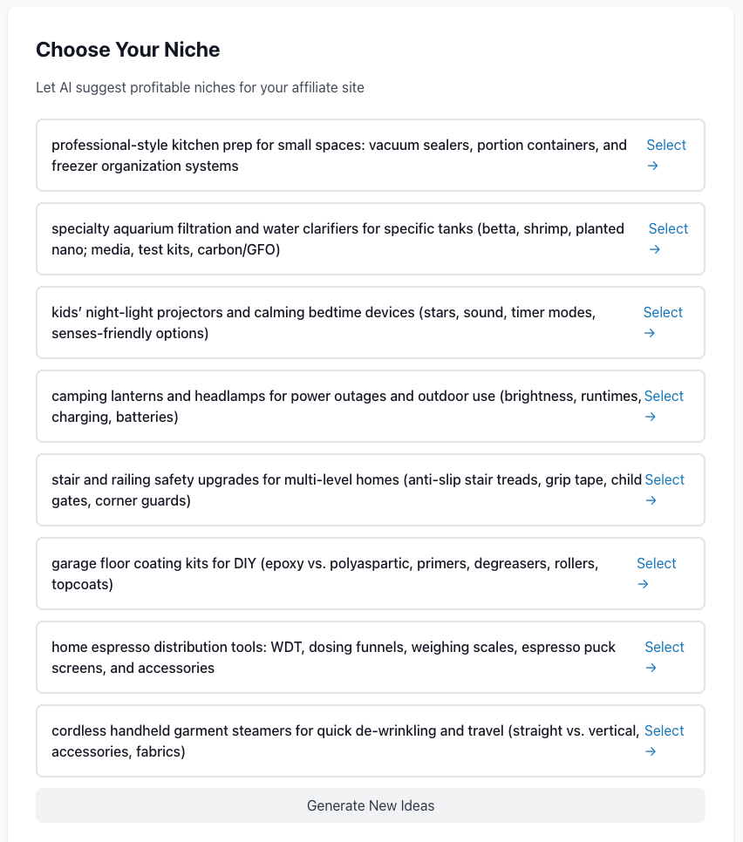Click arrow icon for stair safety niche
Viewport: 743px width, 842px height.
(651, 500)
